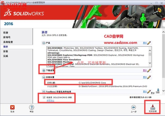165x116 pixels.
Task: Close the installation manager window
Action: point(162,3)
